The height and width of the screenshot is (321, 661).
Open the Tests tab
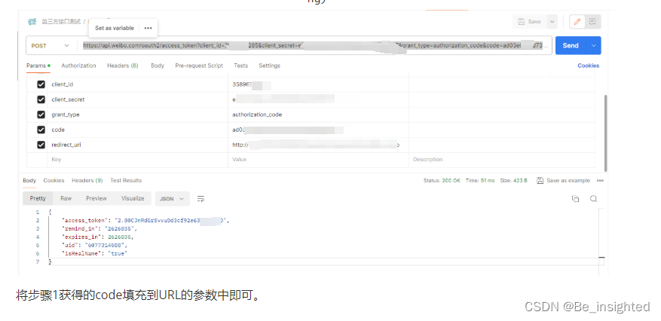point(240,66)
